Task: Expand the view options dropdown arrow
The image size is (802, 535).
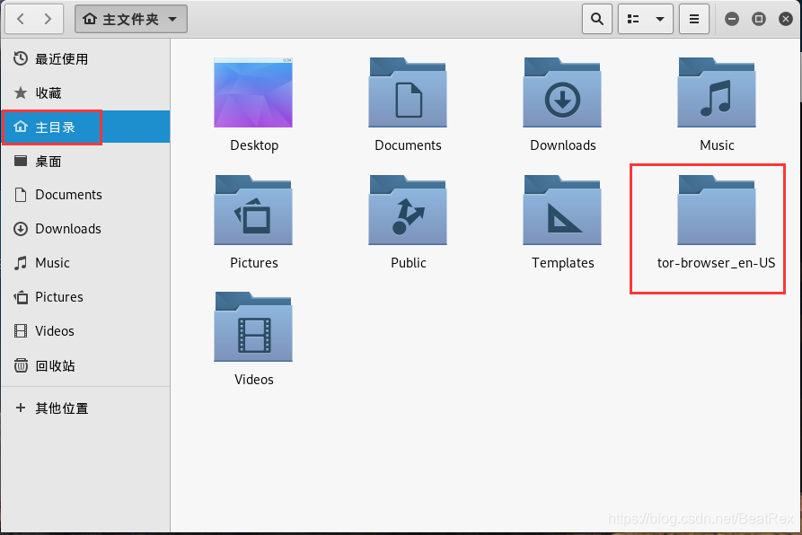Action: [660, 19]
